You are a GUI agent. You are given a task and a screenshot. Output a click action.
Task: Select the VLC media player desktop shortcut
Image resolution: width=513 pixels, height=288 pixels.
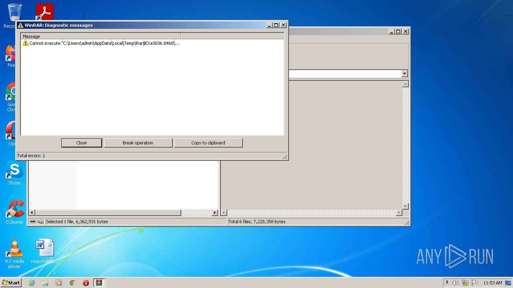14,254
